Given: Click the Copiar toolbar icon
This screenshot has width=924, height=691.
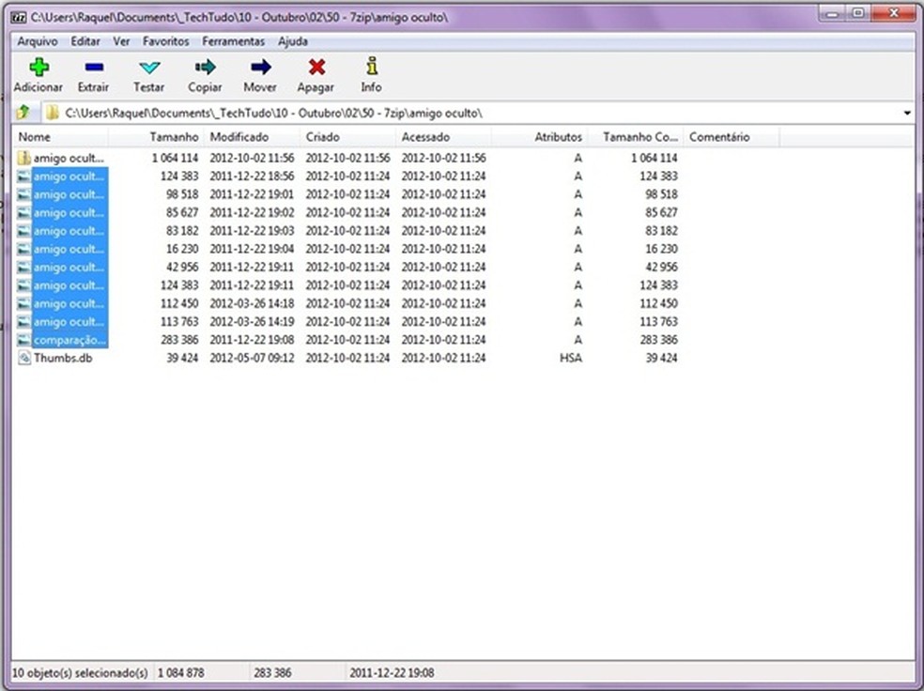Looking at the screenshot, I should pos(205,68).
